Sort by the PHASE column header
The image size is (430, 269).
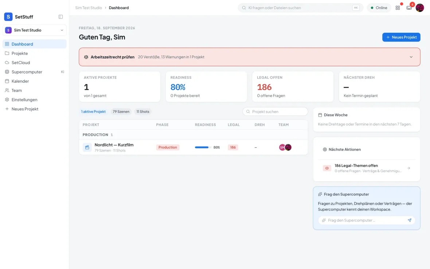163,125
